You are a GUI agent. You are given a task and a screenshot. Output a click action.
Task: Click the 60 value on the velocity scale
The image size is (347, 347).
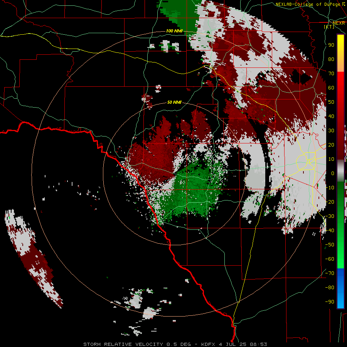(331, 88)
